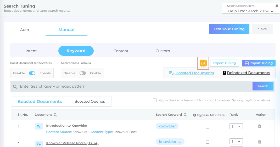Toggle Boost Document for Keywords switch
The height and width of the screenshot is (147, 280).
coord(32,73)
